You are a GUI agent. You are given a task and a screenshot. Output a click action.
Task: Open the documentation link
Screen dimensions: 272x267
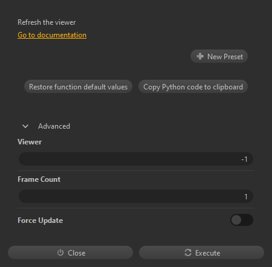click(x=52, y=35)
